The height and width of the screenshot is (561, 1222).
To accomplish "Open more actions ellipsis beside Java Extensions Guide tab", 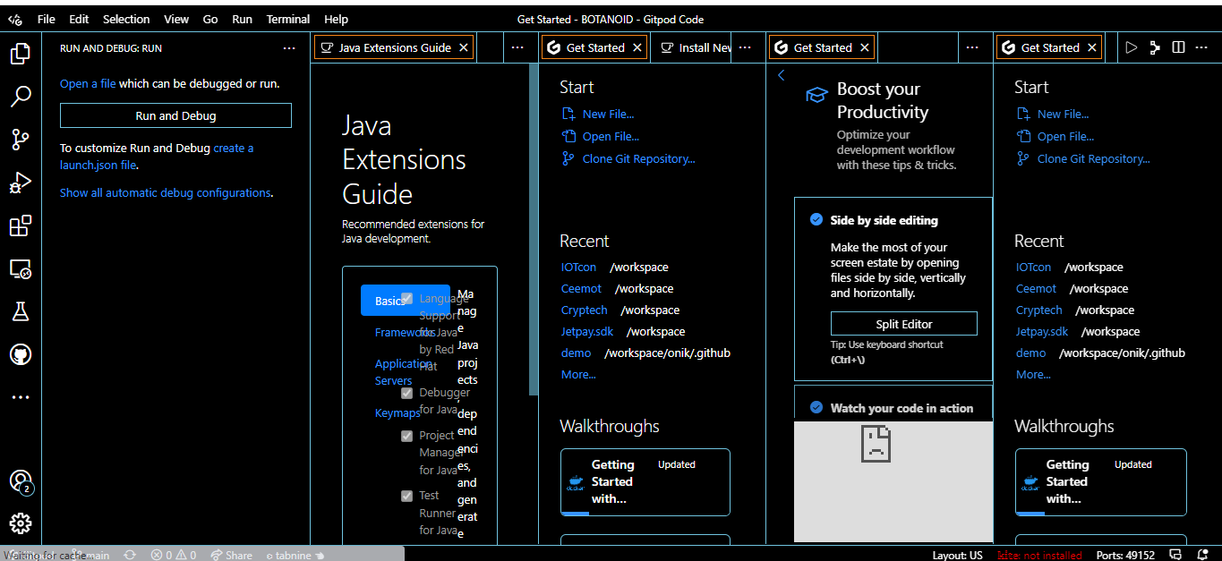I will tap(517, 47).
